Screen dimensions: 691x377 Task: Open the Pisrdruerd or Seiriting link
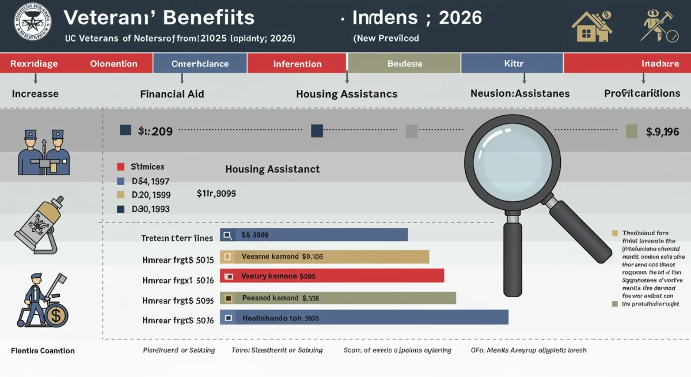tap(179, 350)
